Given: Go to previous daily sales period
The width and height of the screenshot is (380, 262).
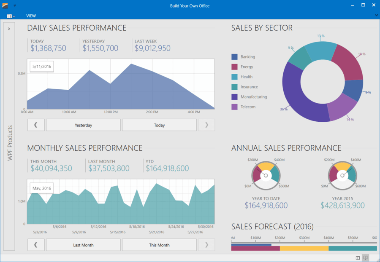Looking at the screenshot, I should (x=36, y=125).
